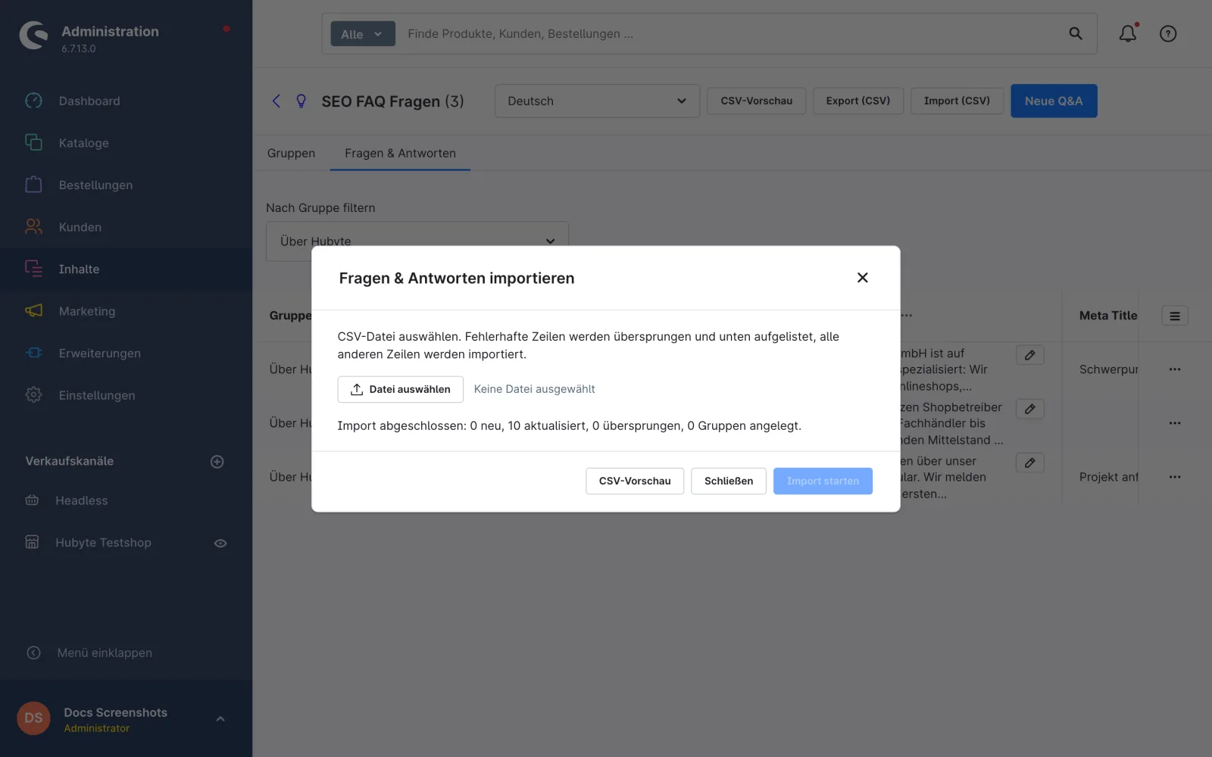Edit the row with Schwerpunkt meta title
The height and width of the screenshot is (757, 1212).
pos(1030,355)
